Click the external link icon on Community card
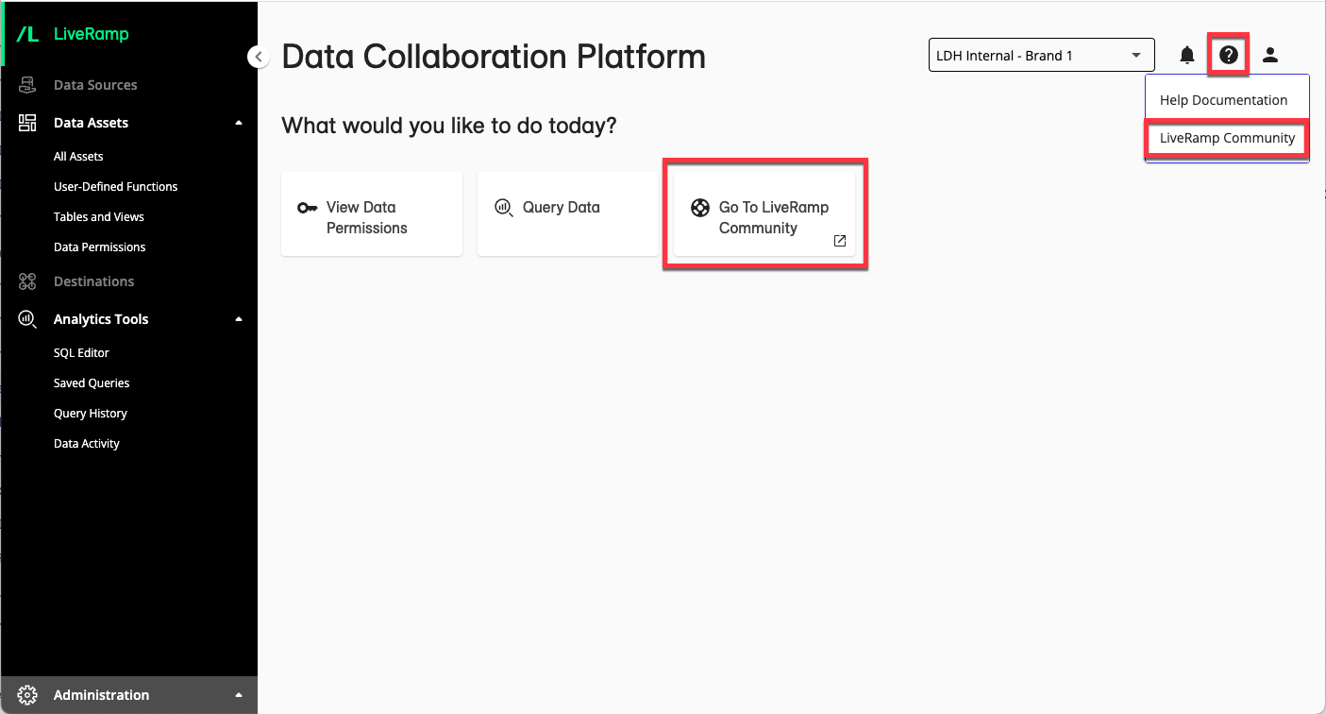 840,241
